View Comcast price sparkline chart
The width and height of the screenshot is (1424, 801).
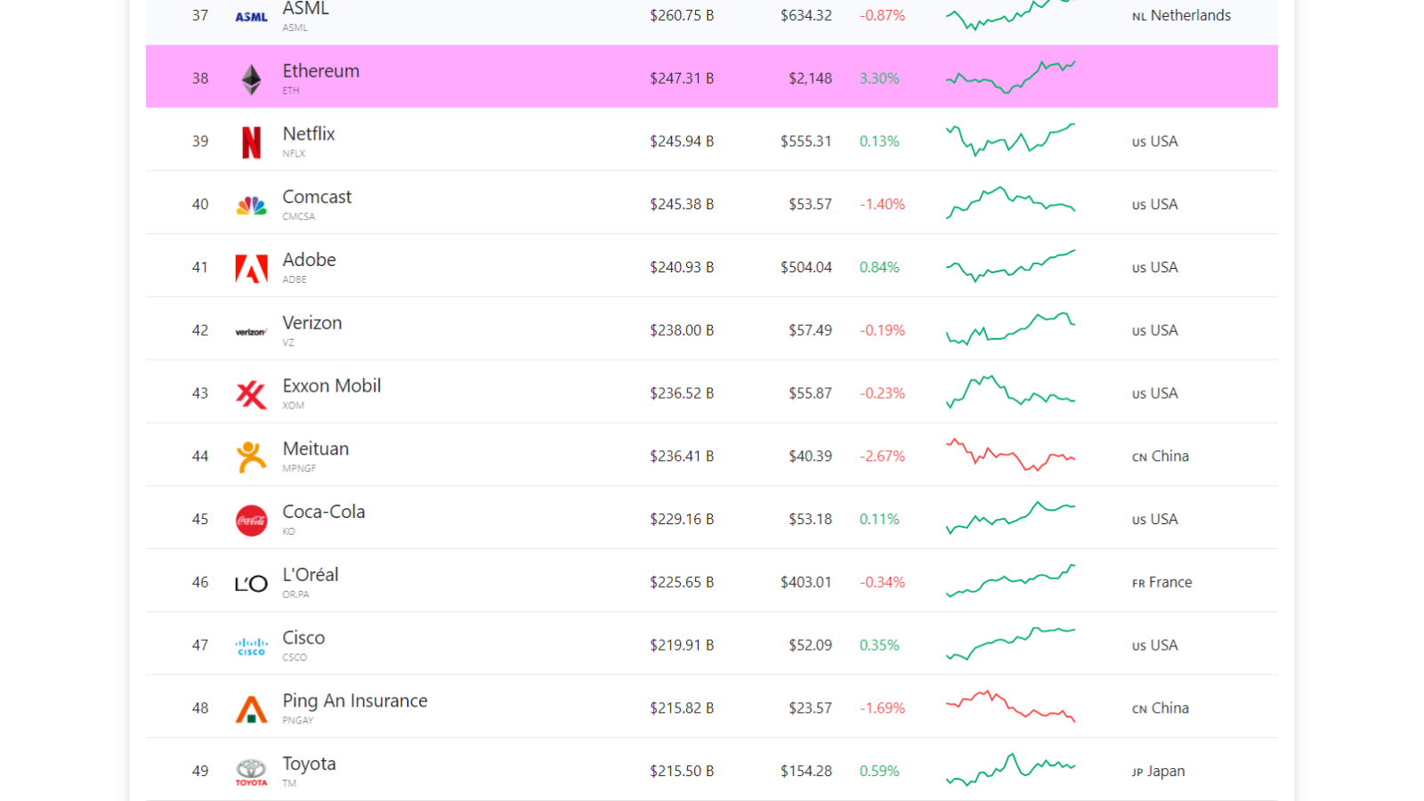[x=1010, y=203]
